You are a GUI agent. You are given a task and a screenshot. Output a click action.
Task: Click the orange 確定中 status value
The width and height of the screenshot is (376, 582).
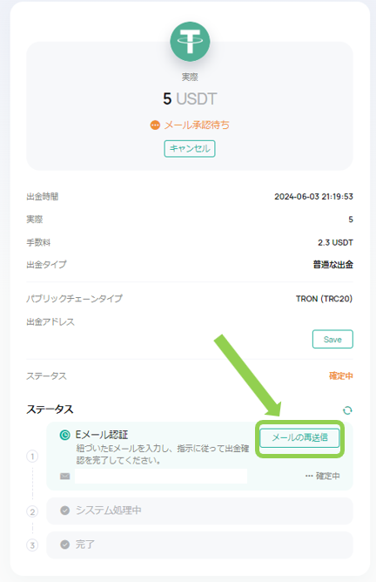pyautogui.click(x=341, y=376)
